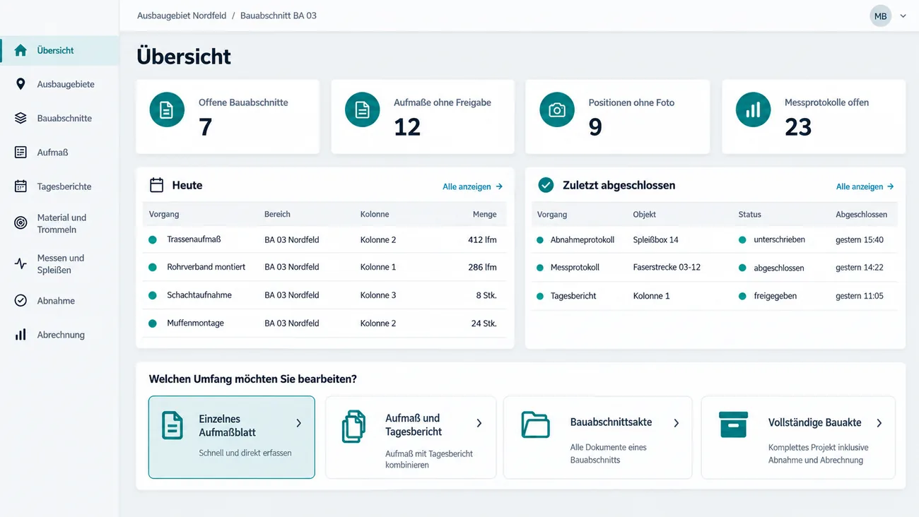Click the layers icon for Bauabschnitte
919x517 pixels.
(21, 118)
